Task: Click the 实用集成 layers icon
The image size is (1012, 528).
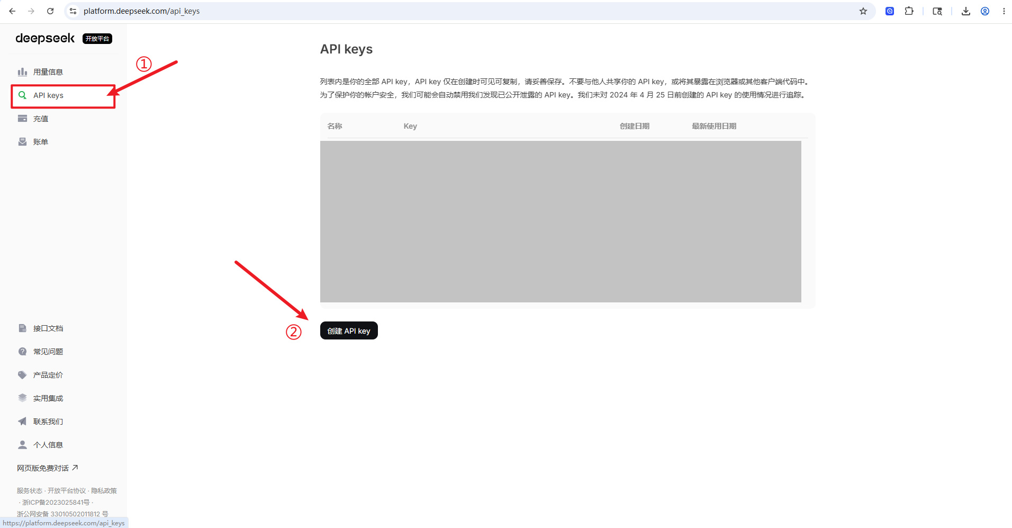Action: (x=22, y=398)
